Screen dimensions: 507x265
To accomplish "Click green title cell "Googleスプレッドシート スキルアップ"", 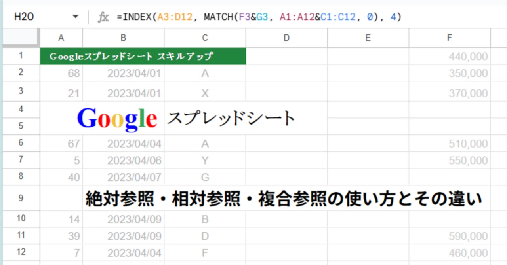I will (143, 56).
